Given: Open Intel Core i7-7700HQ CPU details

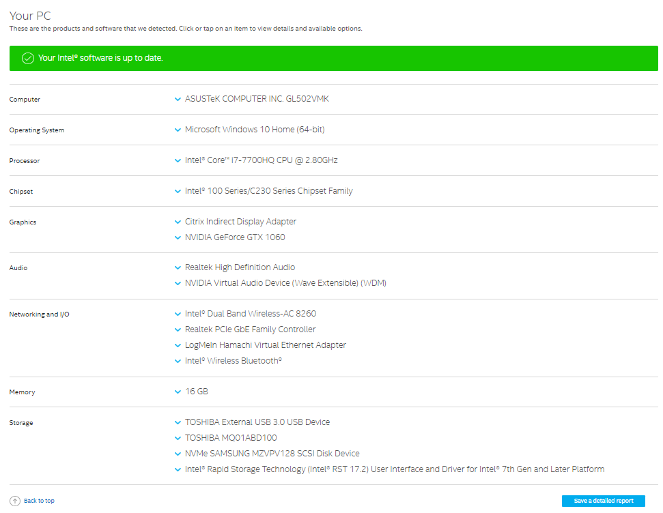Looking at the screenshot, I should 262,160.
